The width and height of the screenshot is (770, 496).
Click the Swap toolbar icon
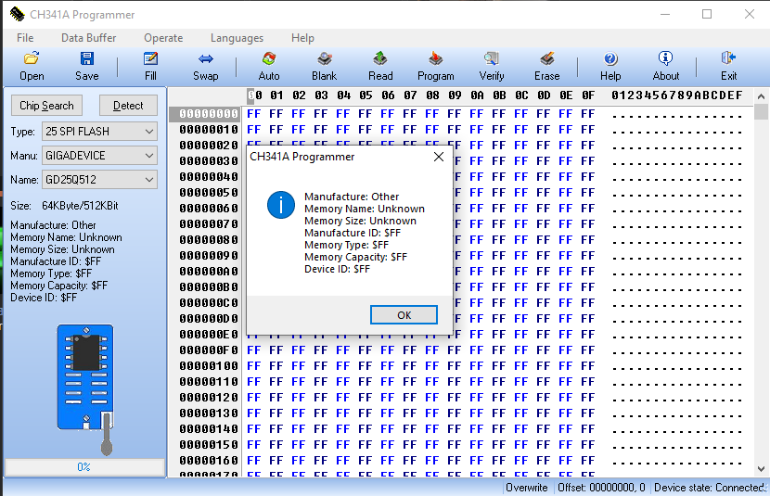click(205, 59)
